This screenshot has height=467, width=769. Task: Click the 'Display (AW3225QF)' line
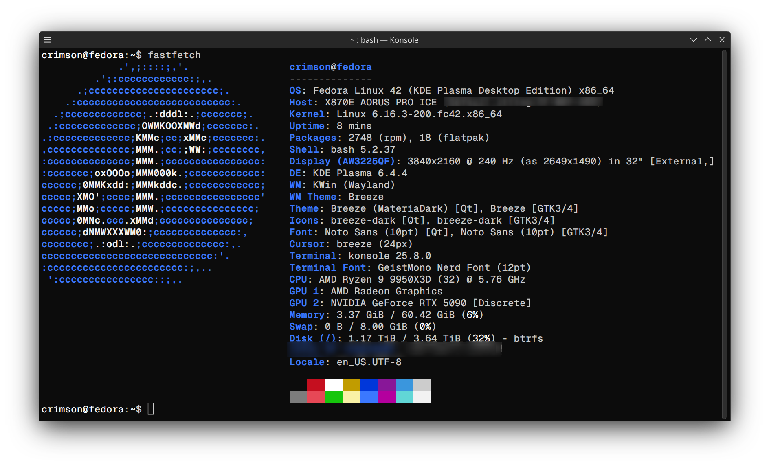coord(502,161)
